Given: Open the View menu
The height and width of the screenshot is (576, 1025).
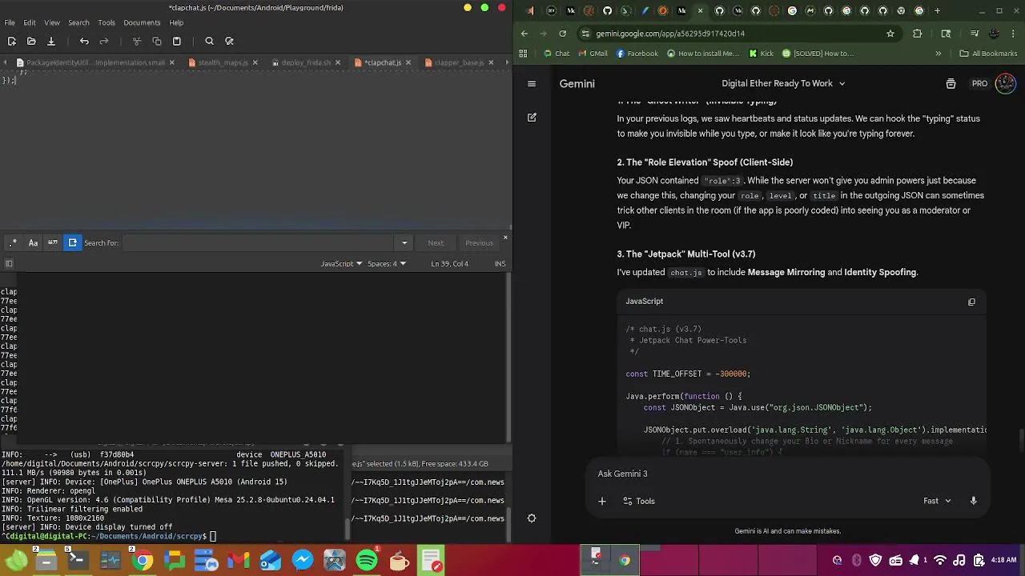Looking at the screenshot, I should click(52, 22).
